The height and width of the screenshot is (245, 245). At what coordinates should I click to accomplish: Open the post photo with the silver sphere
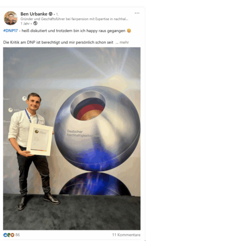pyautogui.click(x=72, y=139)
